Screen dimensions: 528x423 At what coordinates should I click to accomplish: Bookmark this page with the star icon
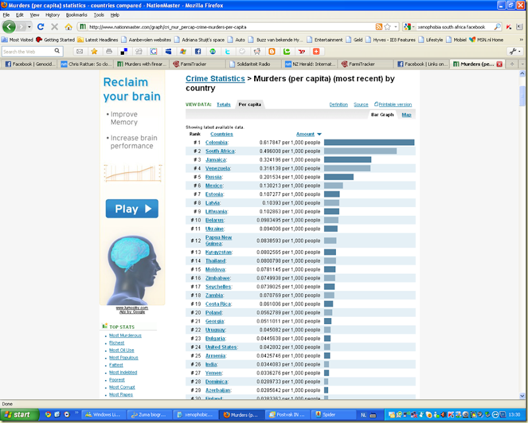(387, 26)
